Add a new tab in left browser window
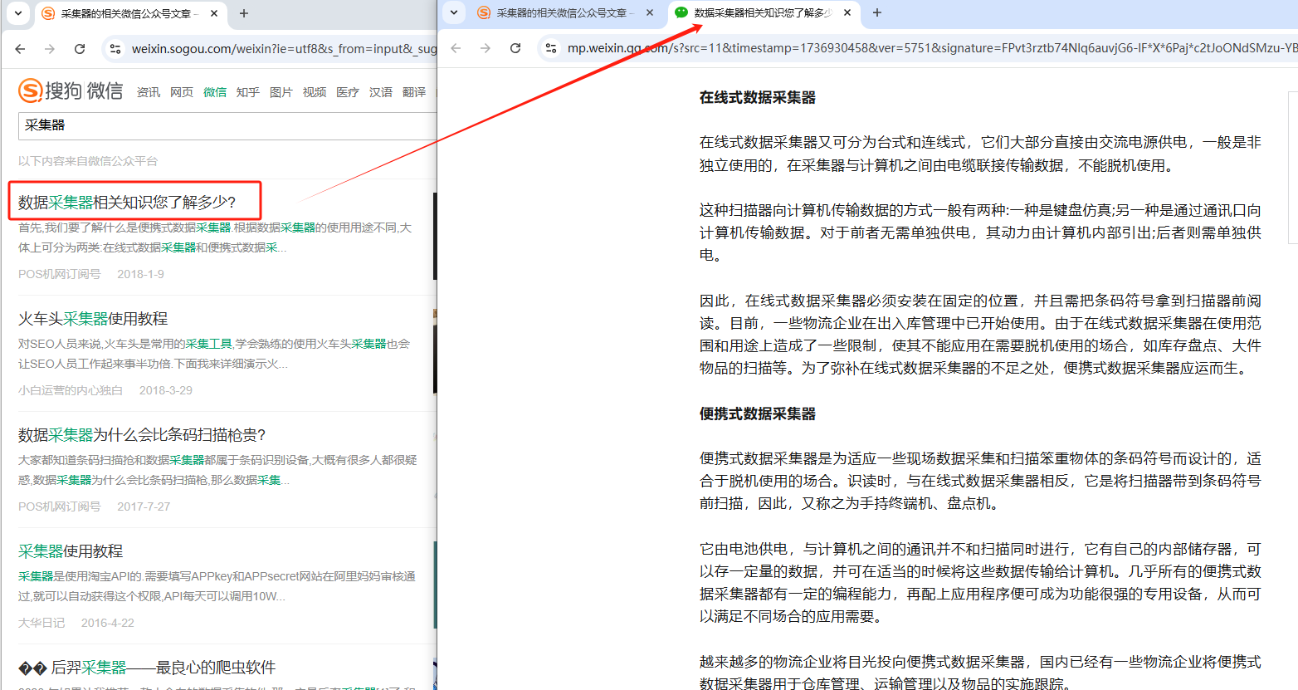This screenshot has height=690, width=1298. 243,13
